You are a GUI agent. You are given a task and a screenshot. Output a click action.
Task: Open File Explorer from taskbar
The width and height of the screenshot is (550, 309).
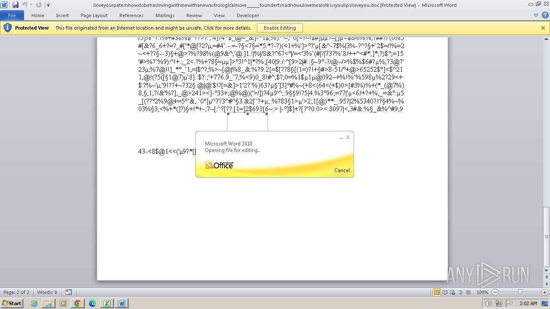click(x=49, y=303)
